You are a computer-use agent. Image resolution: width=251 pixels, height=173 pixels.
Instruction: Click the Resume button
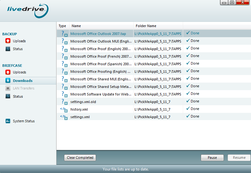[239, 158]
